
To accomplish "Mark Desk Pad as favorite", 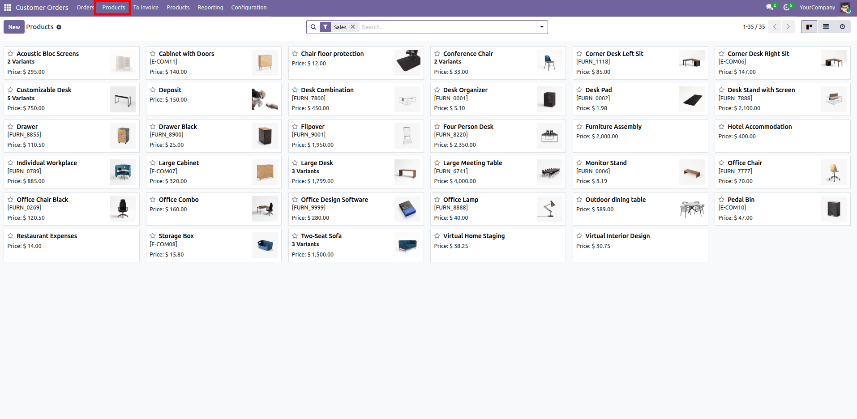I will (578, 90).
